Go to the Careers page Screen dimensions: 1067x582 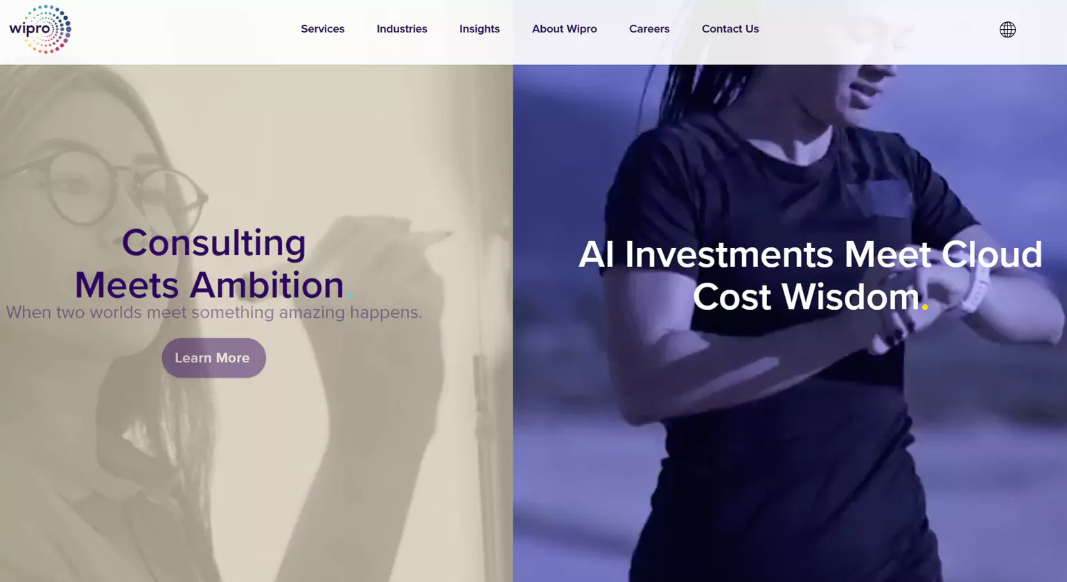649,29
